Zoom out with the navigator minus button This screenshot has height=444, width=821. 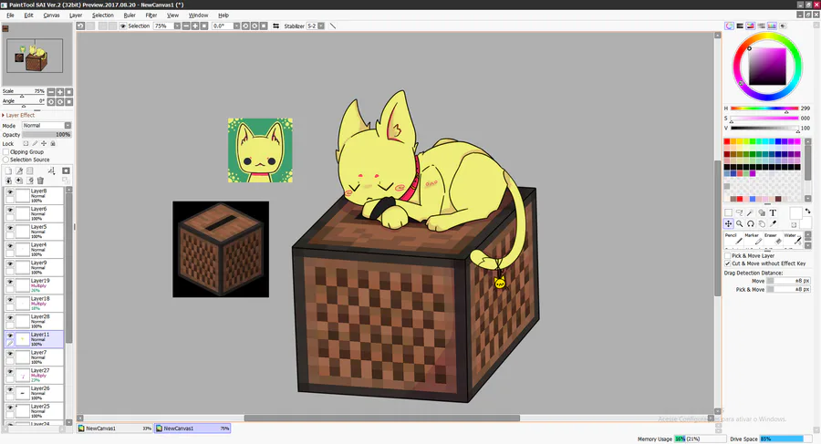(51, 92)
